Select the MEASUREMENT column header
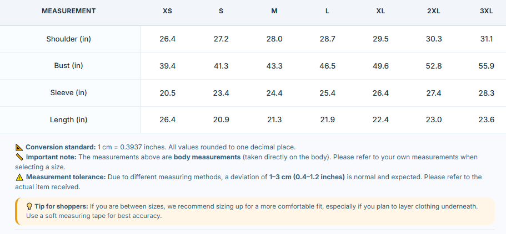The height and width of the screenshot is (234, 506). point(69,11)
